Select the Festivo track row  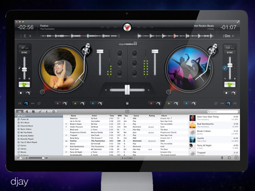[126, 141]
